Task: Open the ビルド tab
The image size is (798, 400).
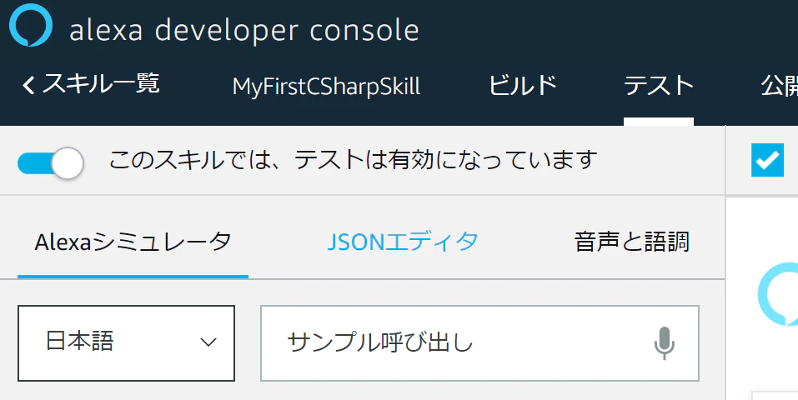Action: (x=523, y=85)
